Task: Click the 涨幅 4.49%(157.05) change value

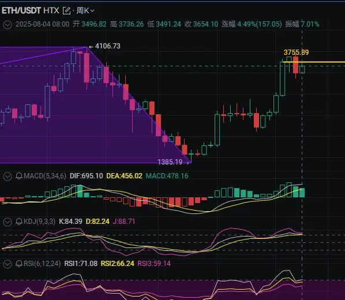Action: [x=252, y=24]
